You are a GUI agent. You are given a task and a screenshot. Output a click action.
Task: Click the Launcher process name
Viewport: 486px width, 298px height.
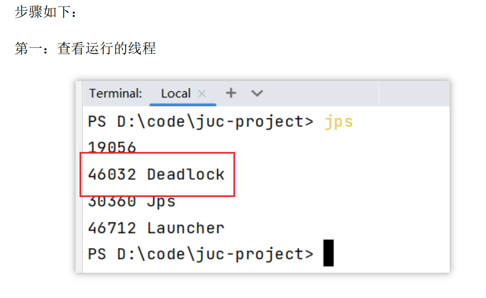[186, 228]
